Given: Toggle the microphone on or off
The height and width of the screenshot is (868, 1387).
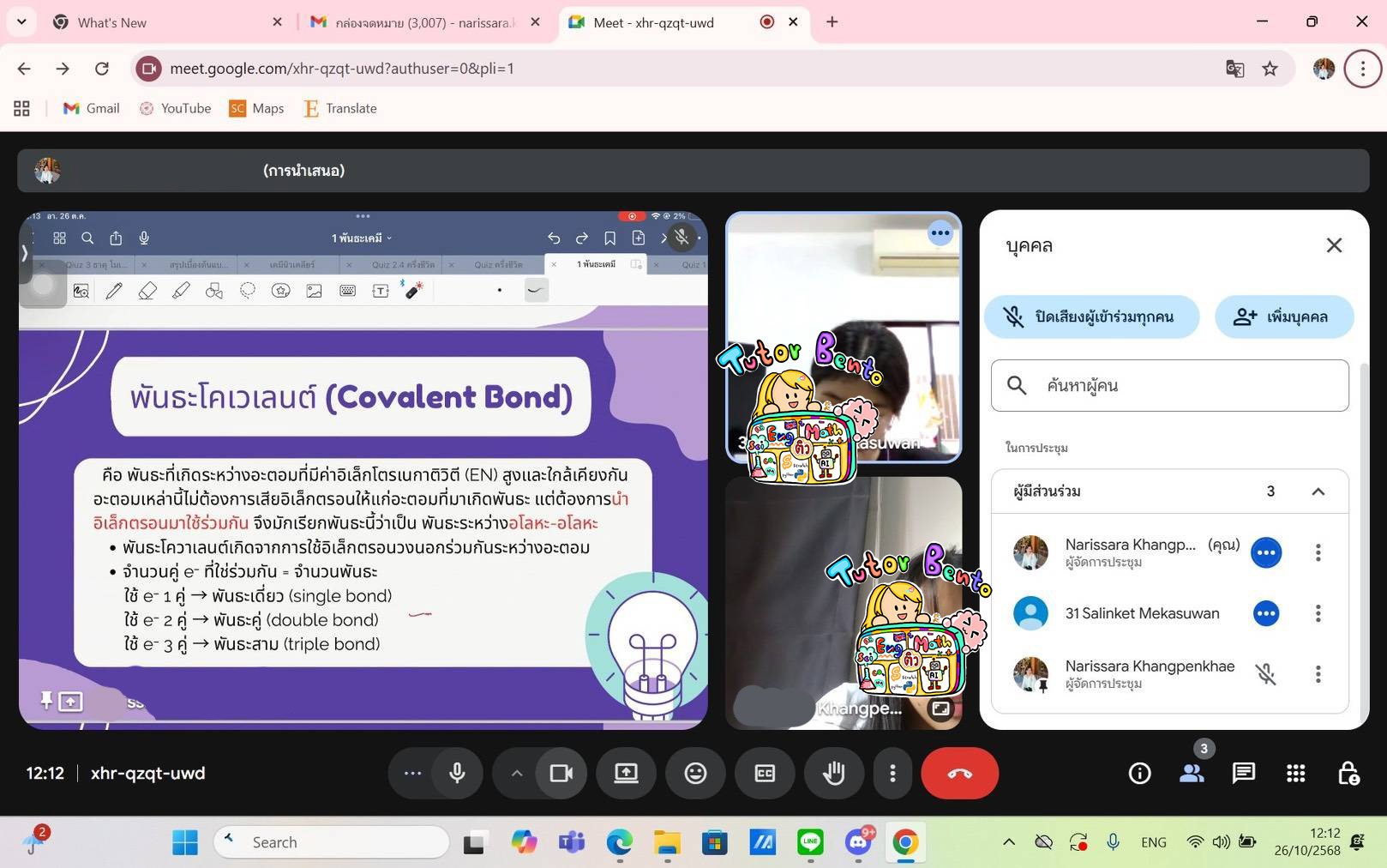Looking at the screenshot, I should pyautogui.click(x=457, y=774).
